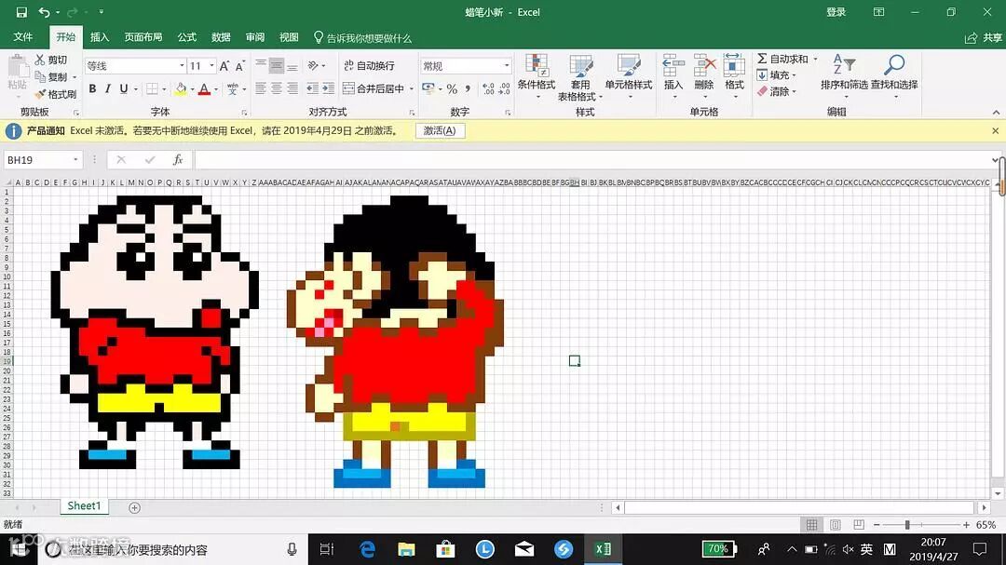Click the Copy button
The image size is (1006, 565).
click(50, 77)
